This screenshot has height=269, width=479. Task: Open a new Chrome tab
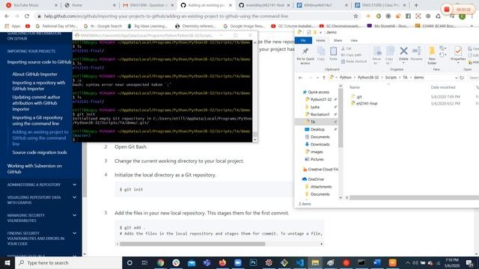[x=416, y=5]
